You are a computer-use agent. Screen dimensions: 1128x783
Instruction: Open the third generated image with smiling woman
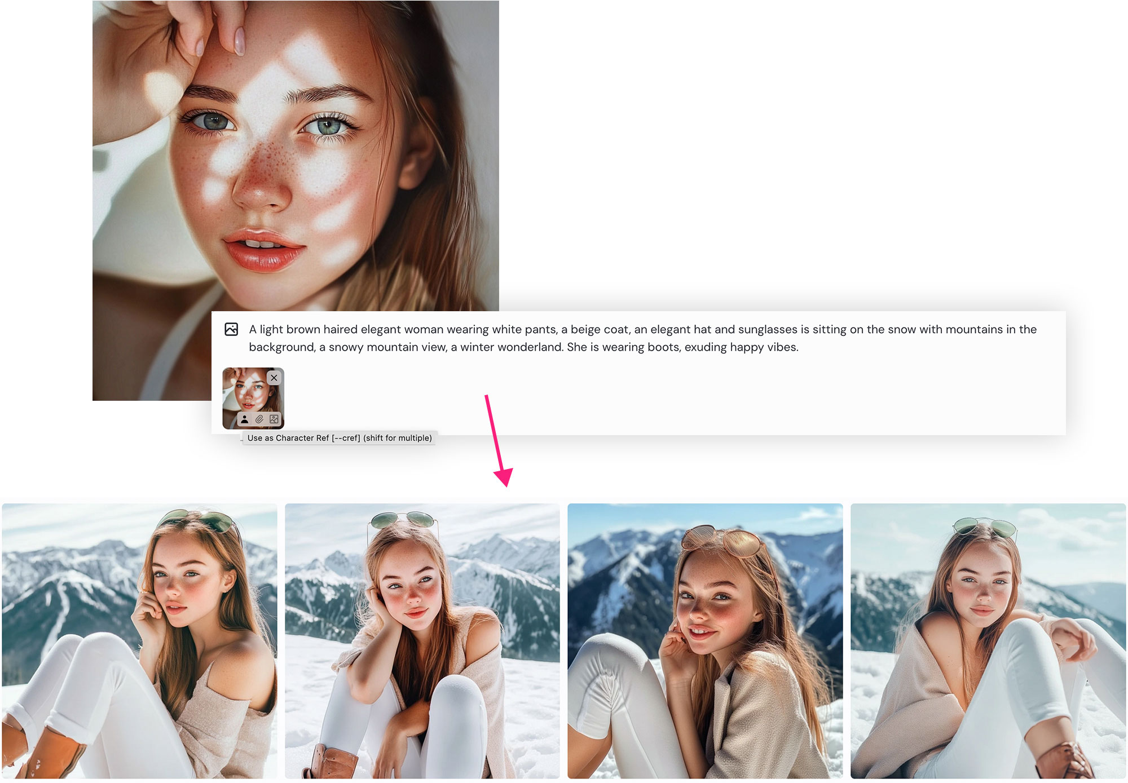[x=705, y=641]
